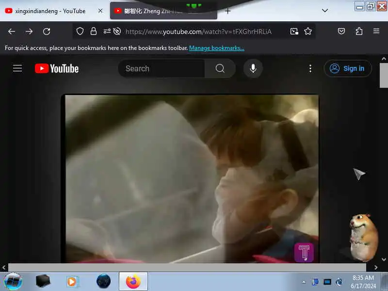Screen dimensions: 388x291
Task: Go forward using the forward arrow
Action: 29,32
